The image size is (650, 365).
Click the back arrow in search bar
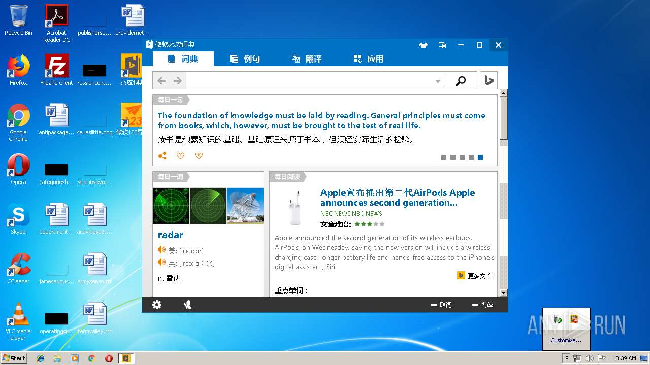161,81
